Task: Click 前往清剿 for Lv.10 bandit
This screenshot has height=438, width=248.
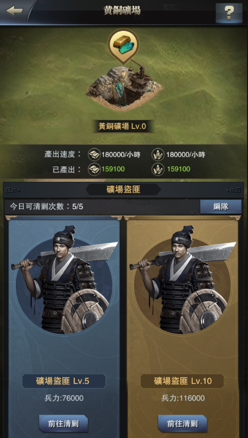Action: point(183,423)
